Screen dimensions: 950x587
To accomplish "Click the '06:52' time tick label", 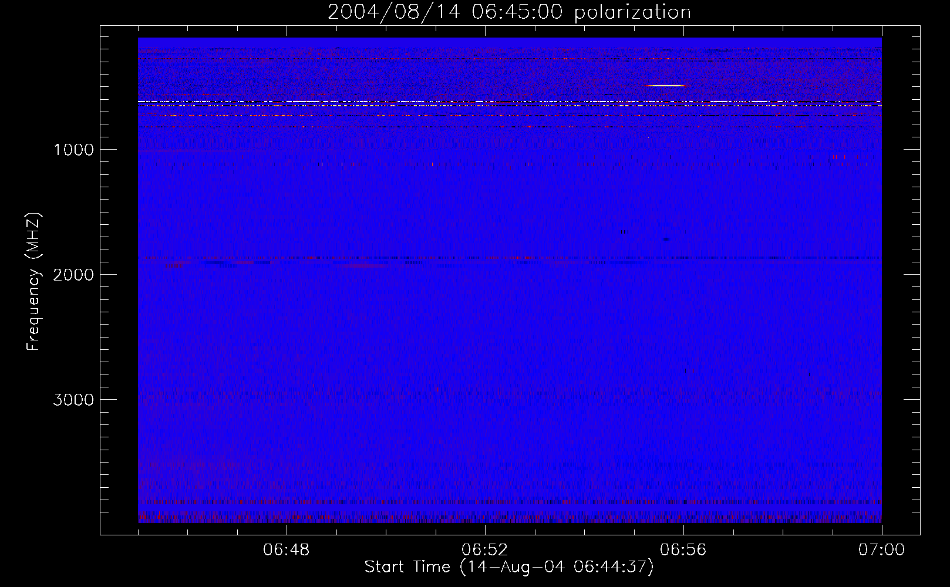I will tap(485, 550).
